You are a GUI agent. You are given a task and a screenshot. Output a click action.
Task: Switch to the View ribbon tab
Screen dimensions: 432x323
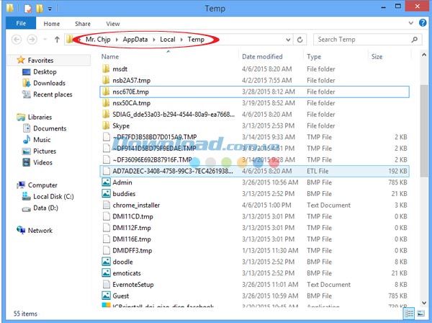point(113,24)
